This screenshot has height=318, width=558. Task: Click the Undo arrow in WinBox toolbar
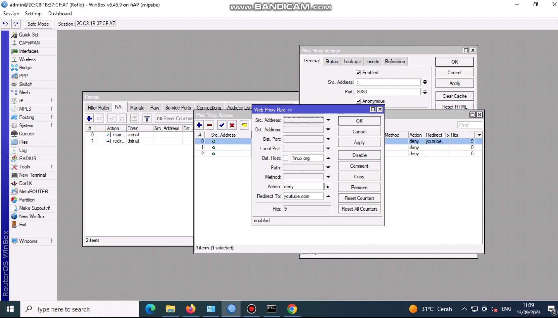5,24
